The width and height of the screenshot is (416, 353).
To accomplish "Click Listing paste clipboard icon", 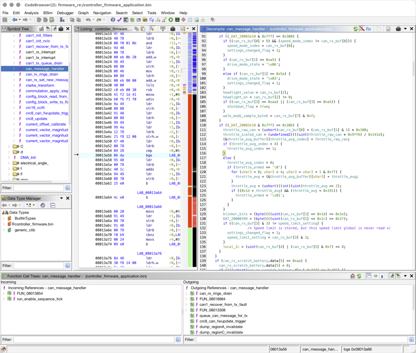I will (143, 29).
